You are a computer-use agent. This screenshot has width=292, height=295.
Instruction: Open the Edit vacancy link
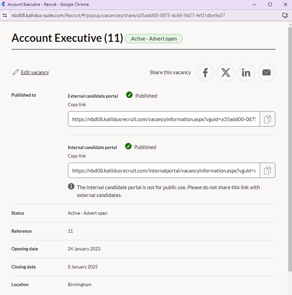(x=35, y=72)
